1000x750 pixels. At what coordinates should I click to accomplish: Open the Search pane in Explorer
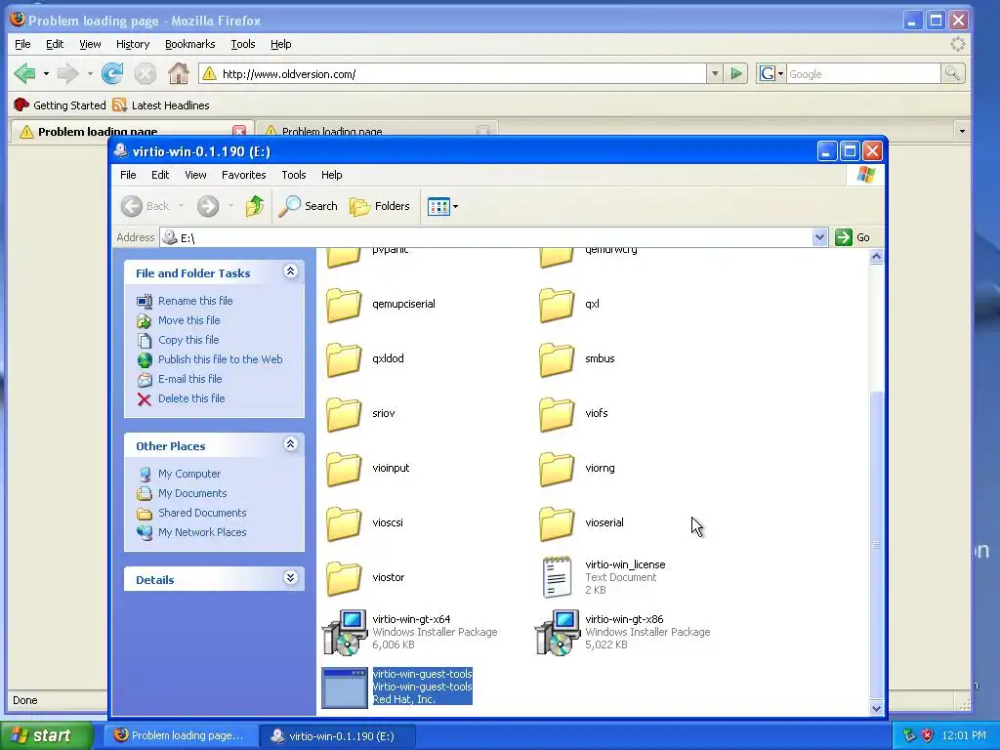click(308, 206)
